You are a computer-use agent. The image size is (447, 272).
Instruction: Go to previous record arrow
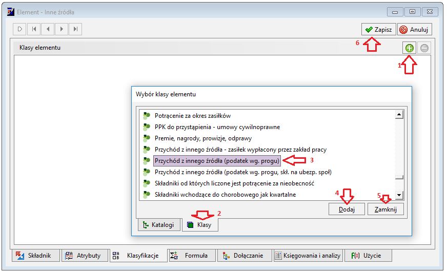click(x=48, y=29)
